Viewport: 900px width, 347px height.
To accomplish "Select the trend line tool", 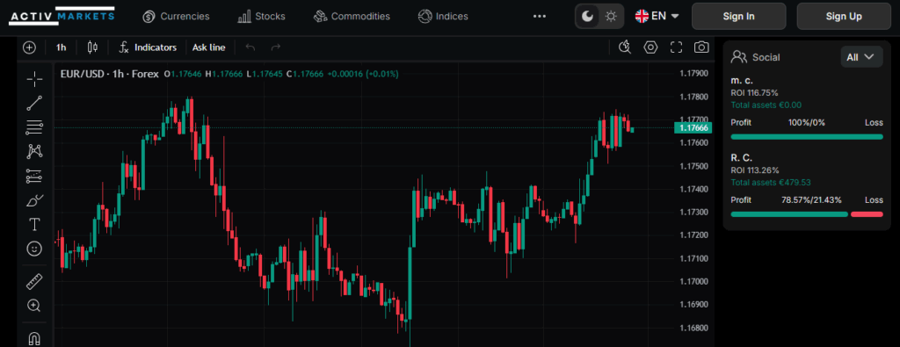I will 34,104.
